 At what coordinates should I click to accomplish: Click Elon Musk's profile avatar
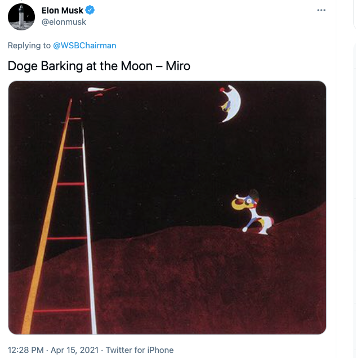click(21, 16)
